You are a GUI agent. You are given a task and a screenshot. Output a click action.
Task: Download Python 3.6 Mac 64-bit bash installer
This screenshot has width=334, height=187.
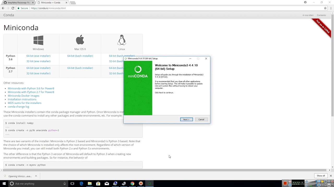(x=80, y=56)
